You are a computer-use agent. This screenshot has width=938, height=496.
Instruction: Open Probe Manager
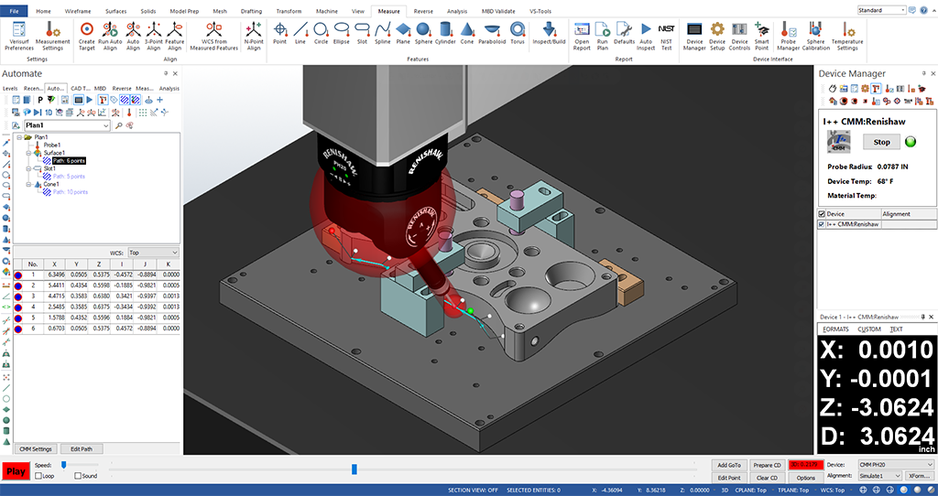[x=789, y=36]
